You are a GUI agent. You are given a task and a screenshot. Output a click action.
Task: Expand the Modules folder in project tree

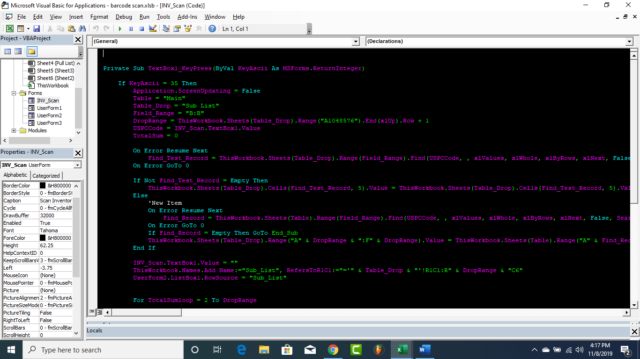(14, 130)
